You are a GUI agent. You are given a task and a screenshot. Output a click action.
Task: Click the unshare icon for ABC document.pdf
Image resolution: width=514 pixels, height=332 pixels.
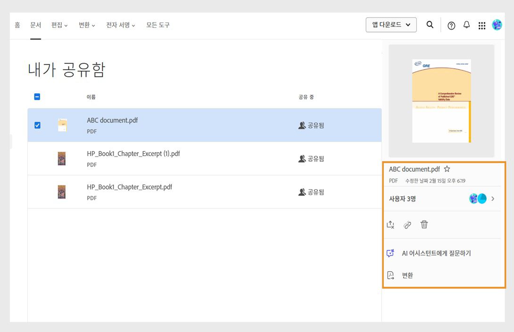(x=390, y=224)
